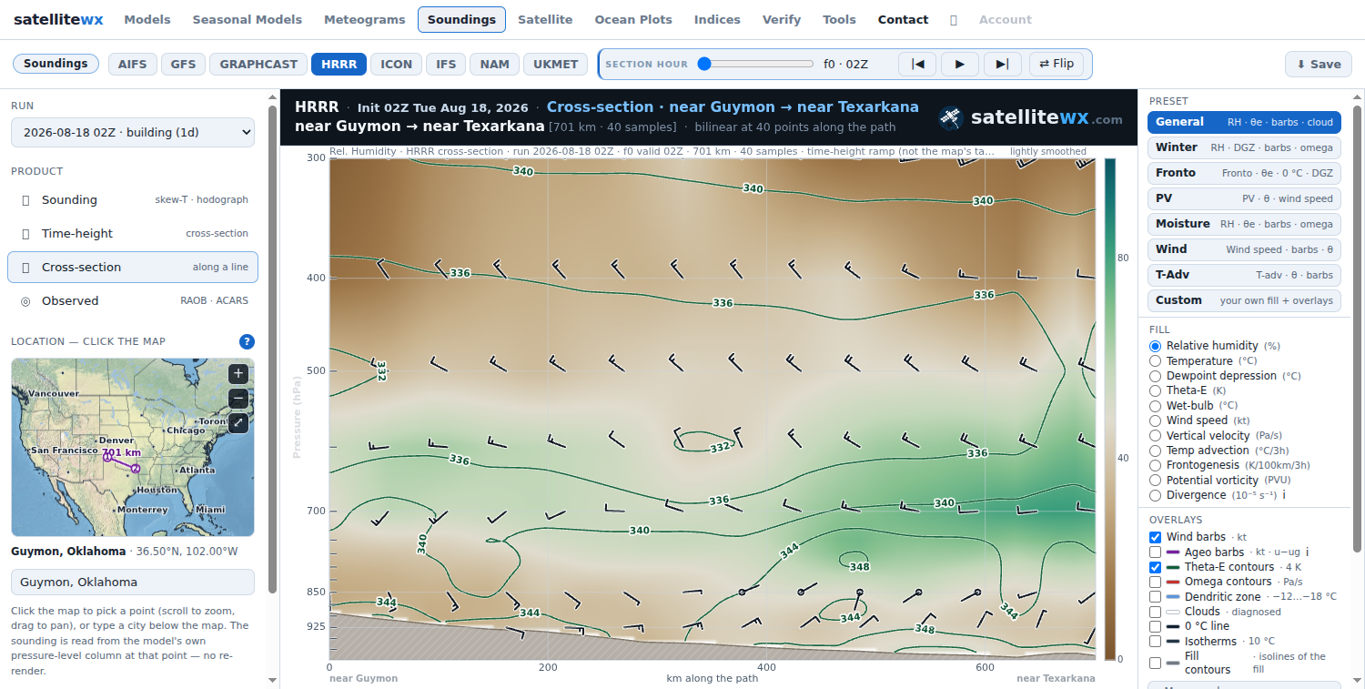Switch to the GFS model
1365x689 pixels.
[184, 64]
